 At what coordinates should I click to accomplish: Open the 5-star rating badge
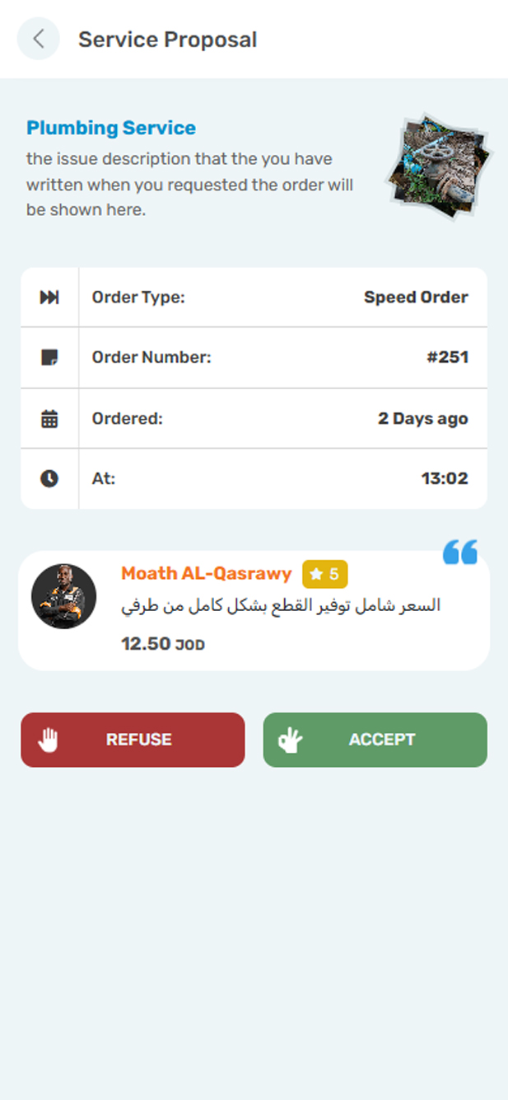point(326,573)
